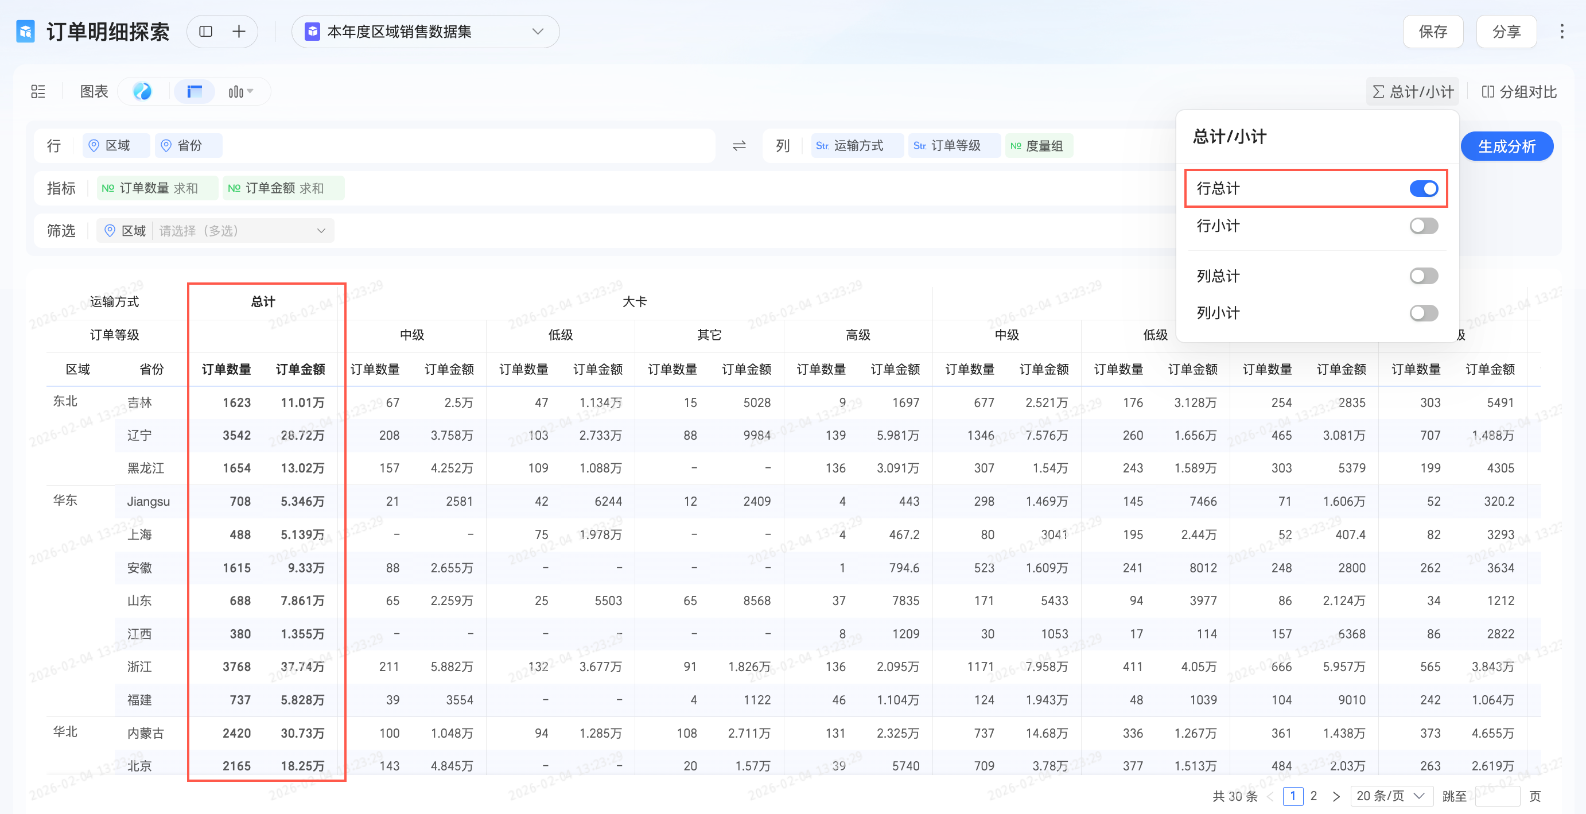The image size is (1586, 814).
Task: Open the bar chart type dropdown
Action: (x=241, y=92)
